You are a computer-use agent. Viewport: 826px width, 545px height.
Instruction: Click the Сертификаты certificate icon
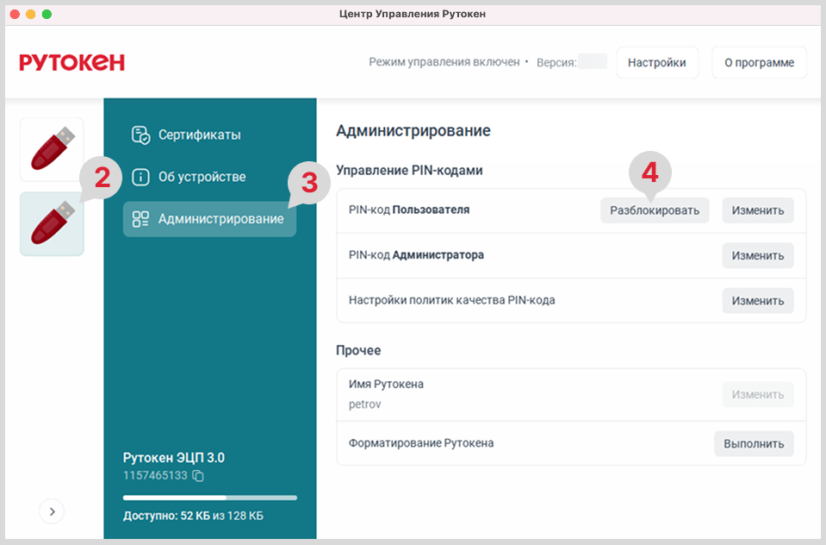[x=140, y=135]
